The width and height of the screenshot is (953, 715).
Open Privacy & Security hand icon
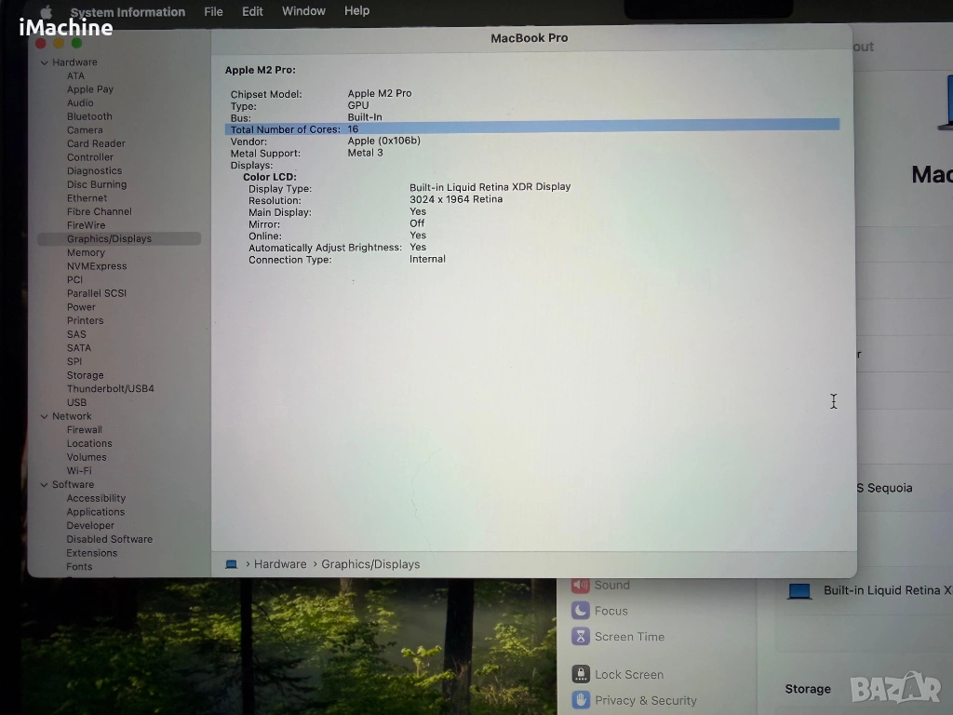(x=581, y=700)
